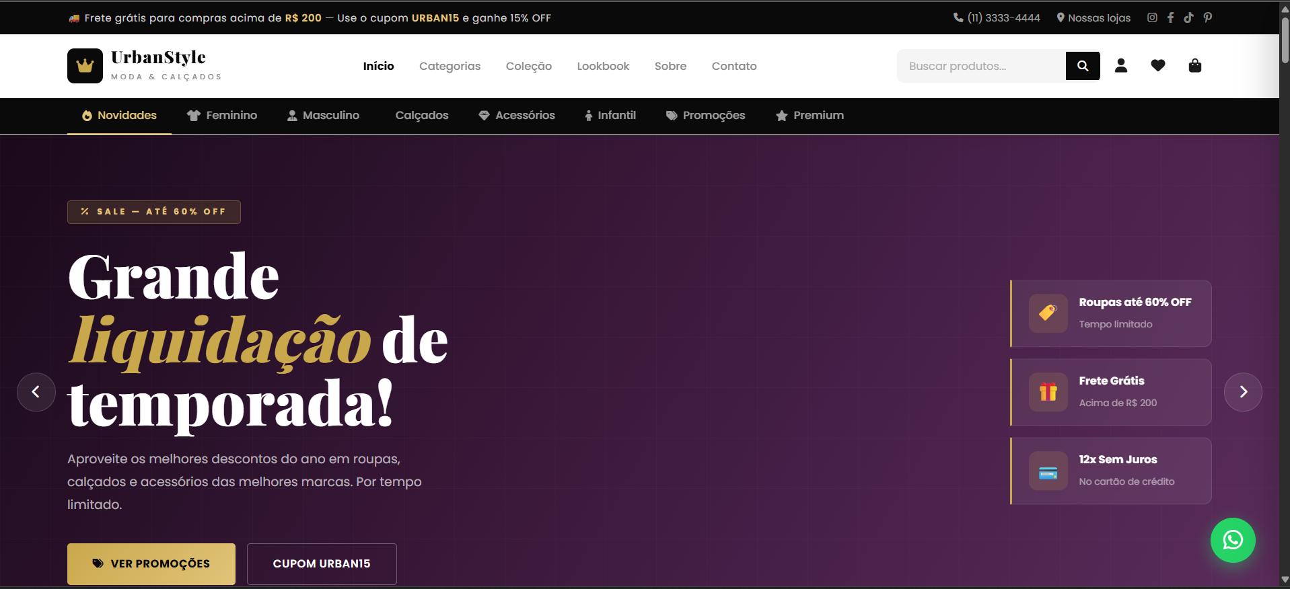
Task: Click the 12x Sem Juros card title
Action: pos(1118,459)
